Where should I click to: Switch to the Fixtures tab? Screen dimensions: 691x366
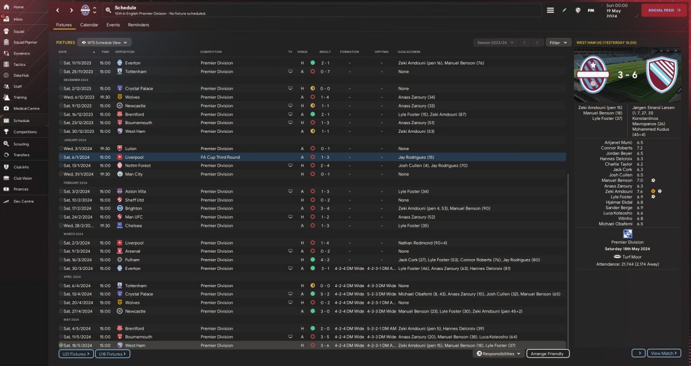coord(64,25)
